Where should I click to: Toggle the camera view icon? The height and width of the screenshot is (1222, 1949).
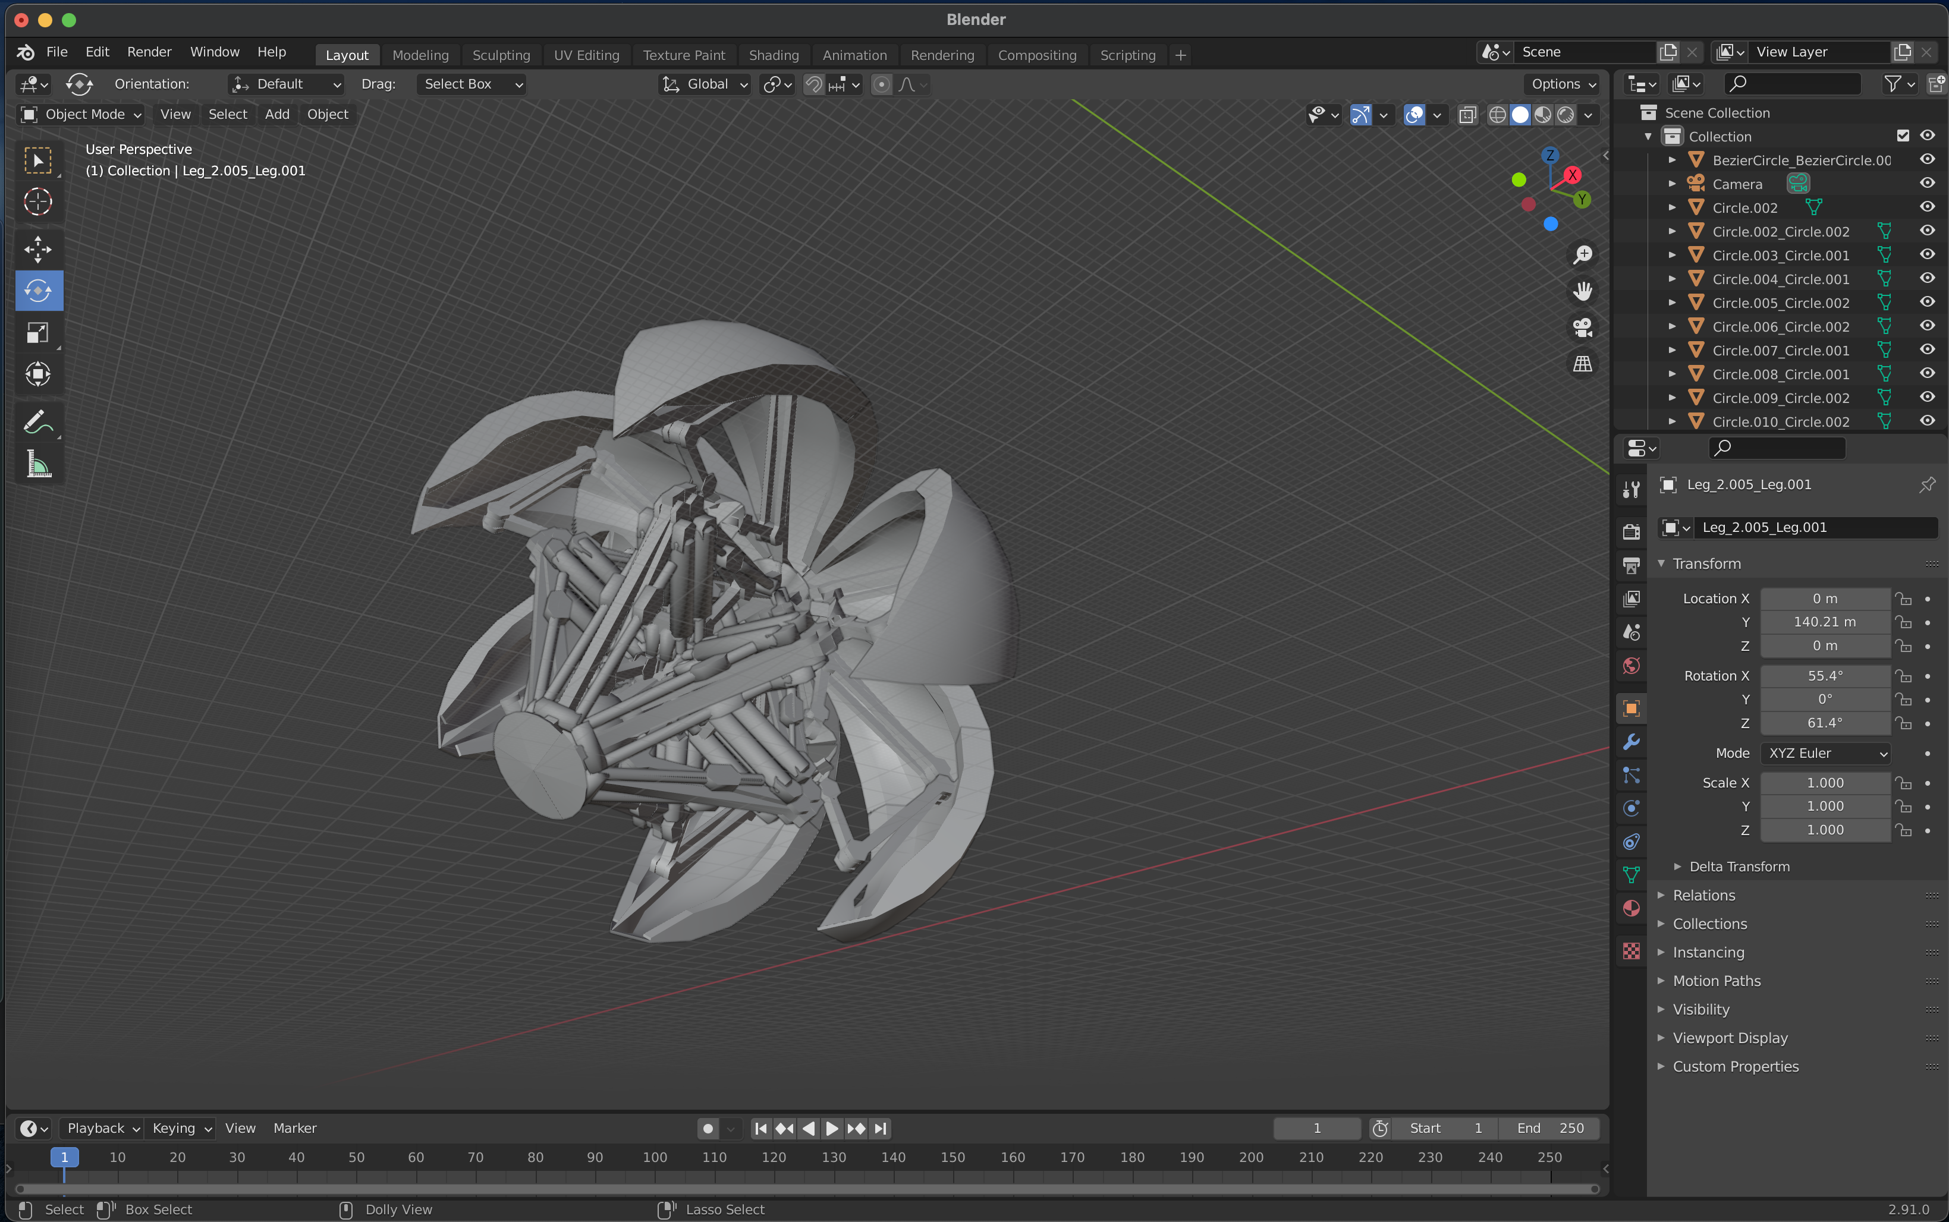1582,327
